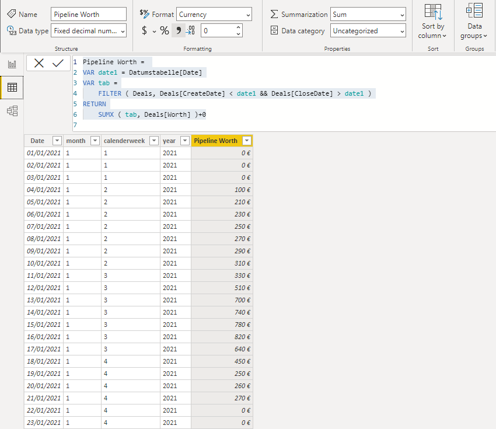Viewport: 496px width, 429px height.
Task: Open Data groups button
Action: click(474, 22)
